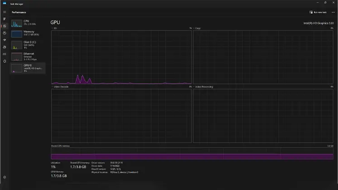Click the 3D utilization graph
This screenshot has width=338, height=190.
pos(121,57)
